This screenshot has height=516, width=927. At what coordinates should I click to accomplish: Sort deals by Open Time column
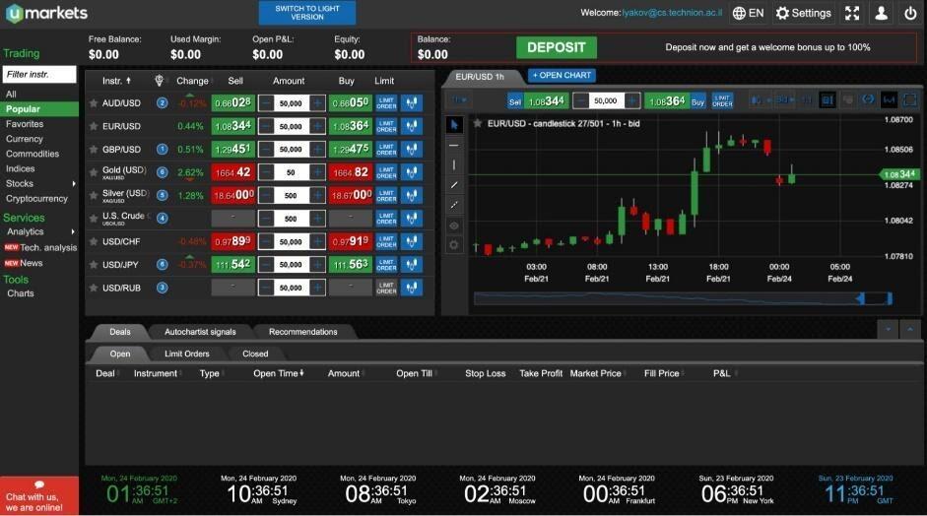279,373
